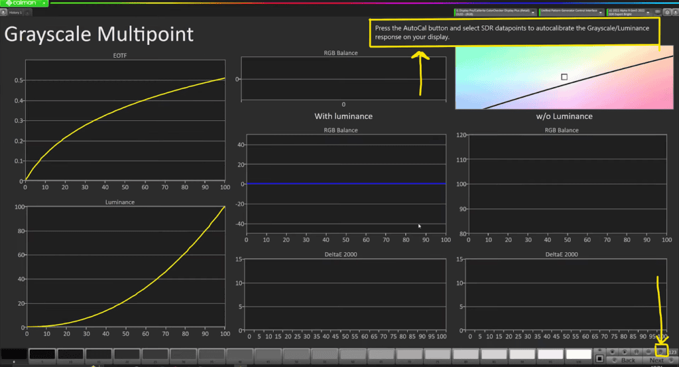Select the 5% grayscale patch
The image size is (679, 367).
pyautogui.click(x=42, y=355)
